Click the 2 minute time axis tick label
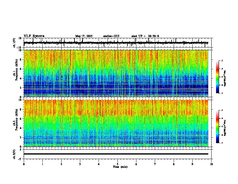 click(x=61, y=164)
